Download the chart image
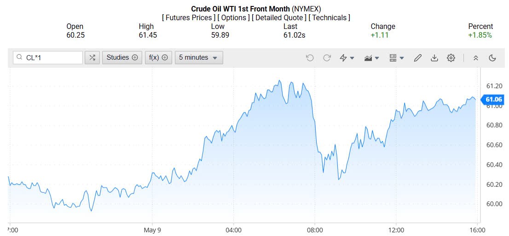509x236 pixels. pos(434,58)
